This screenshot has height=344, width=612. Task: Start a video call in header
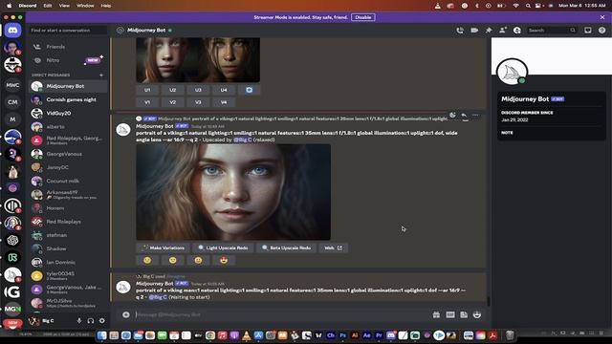coord(474,30)
